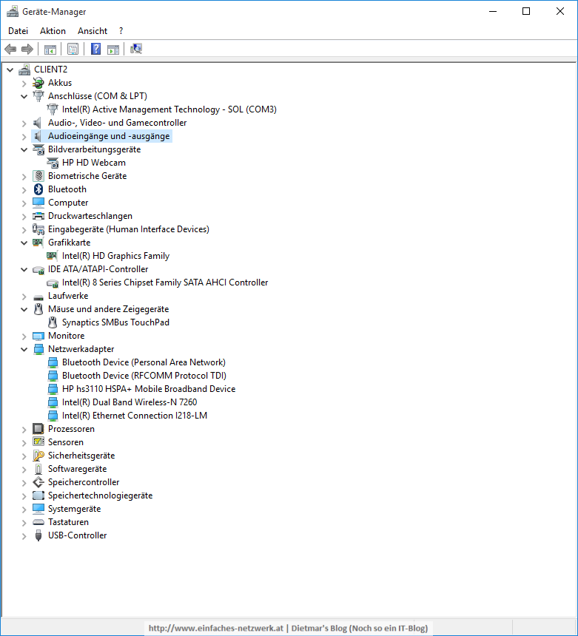This screenshot has height=636, width=578.
Task: Minimize the Geräte-Manager window
Action: pos(493,11)
